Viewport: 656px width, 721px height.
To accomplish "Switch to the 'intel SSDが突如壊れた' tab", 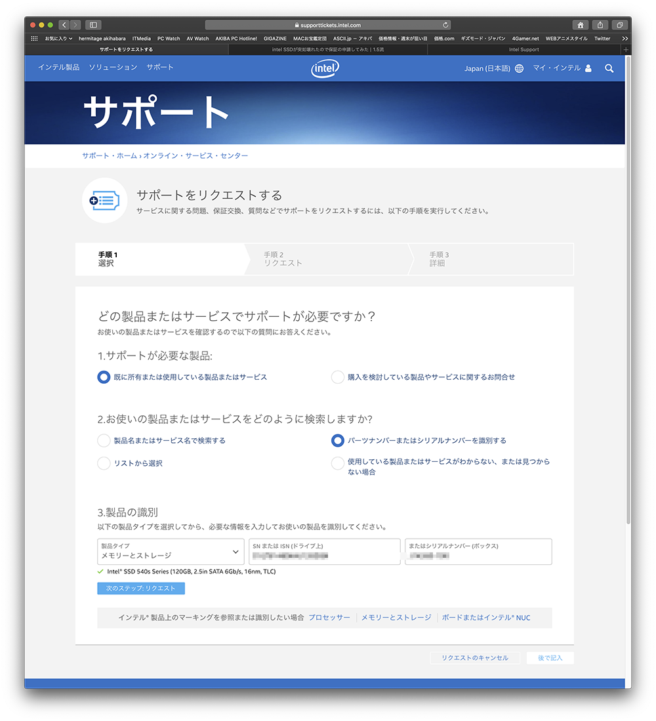I will (x=328, y=50).
